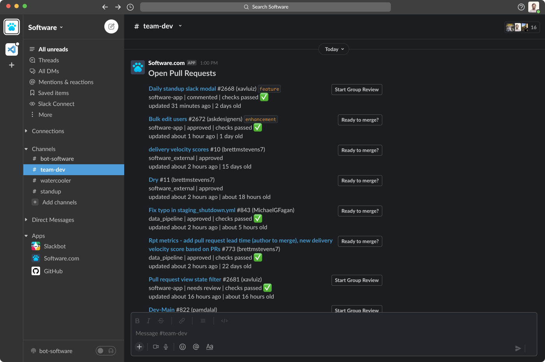Viewport: 545px width, 362px height.
Task: Click the italic formatting icon
Action: pyautogui.click(x=148, y=321)
